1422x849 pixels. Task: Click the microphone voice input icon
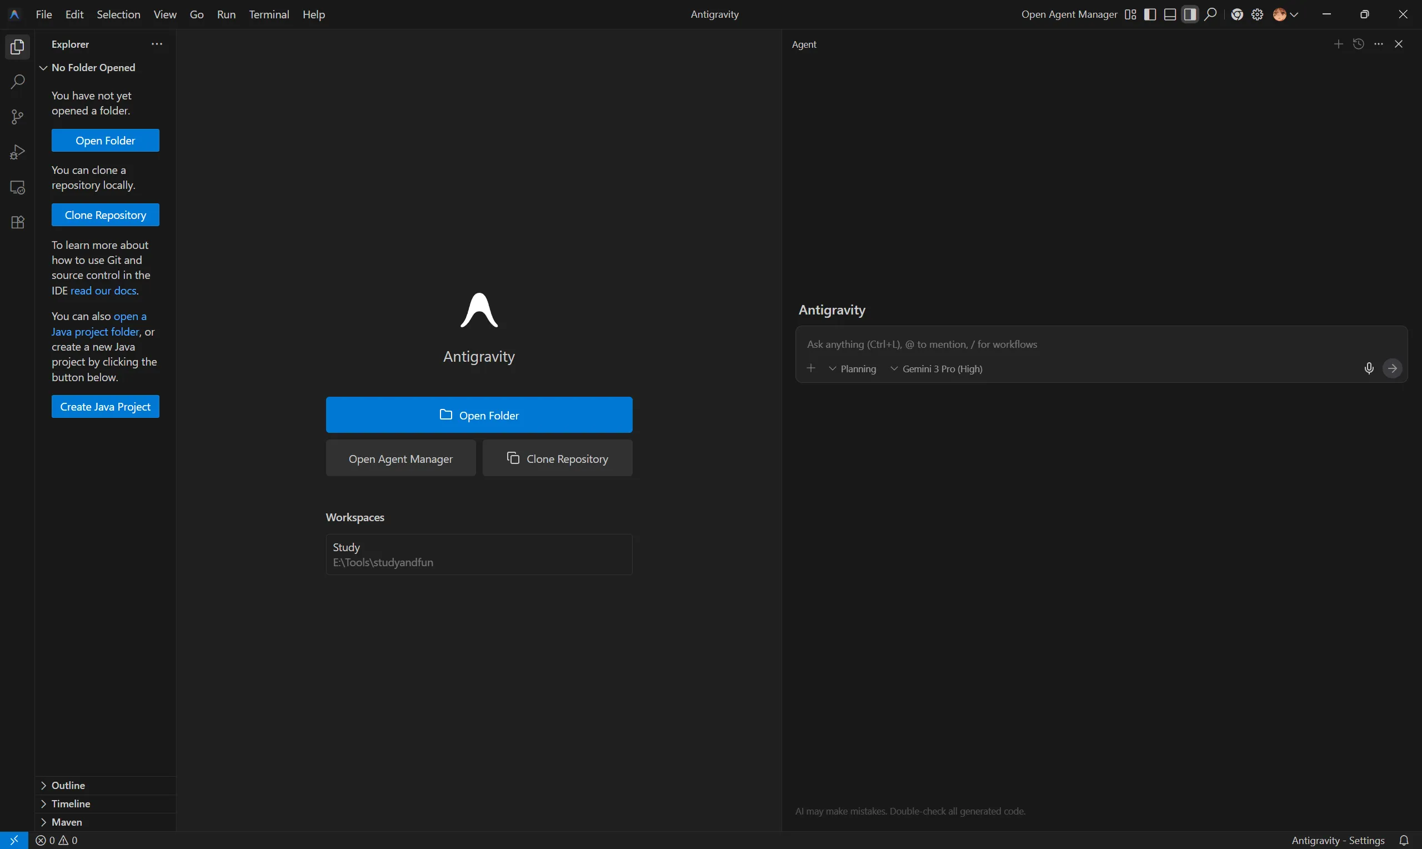[1368, 368]
